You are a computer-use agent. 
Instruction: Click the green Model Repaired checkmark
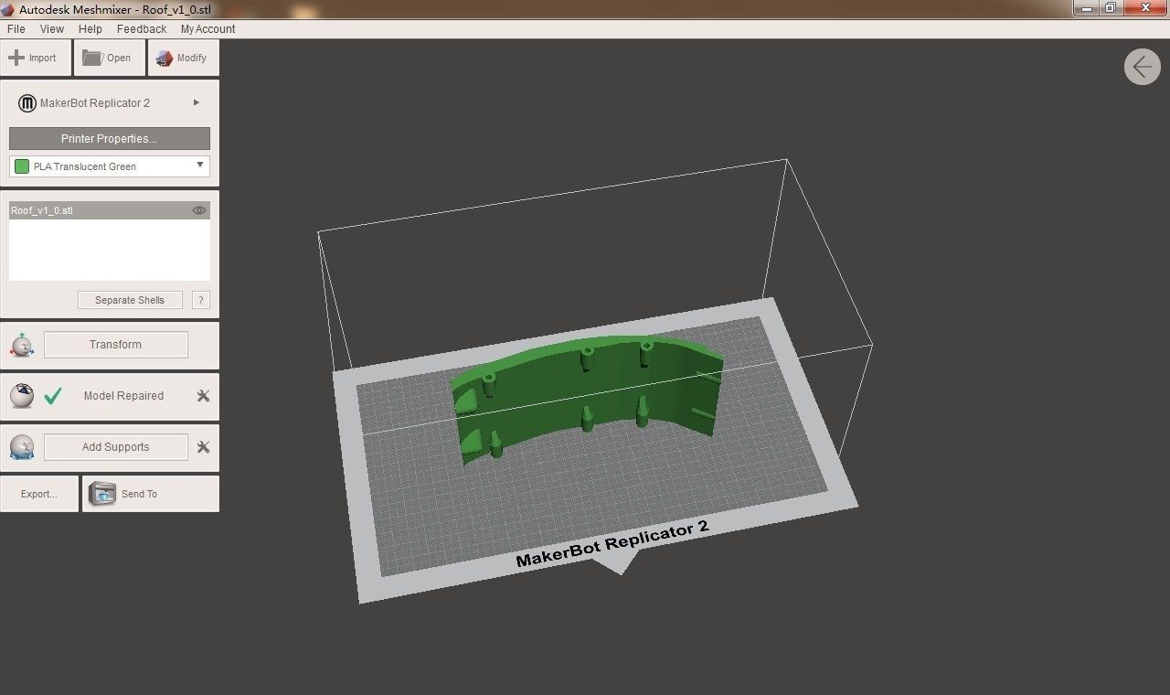(53, 396)
